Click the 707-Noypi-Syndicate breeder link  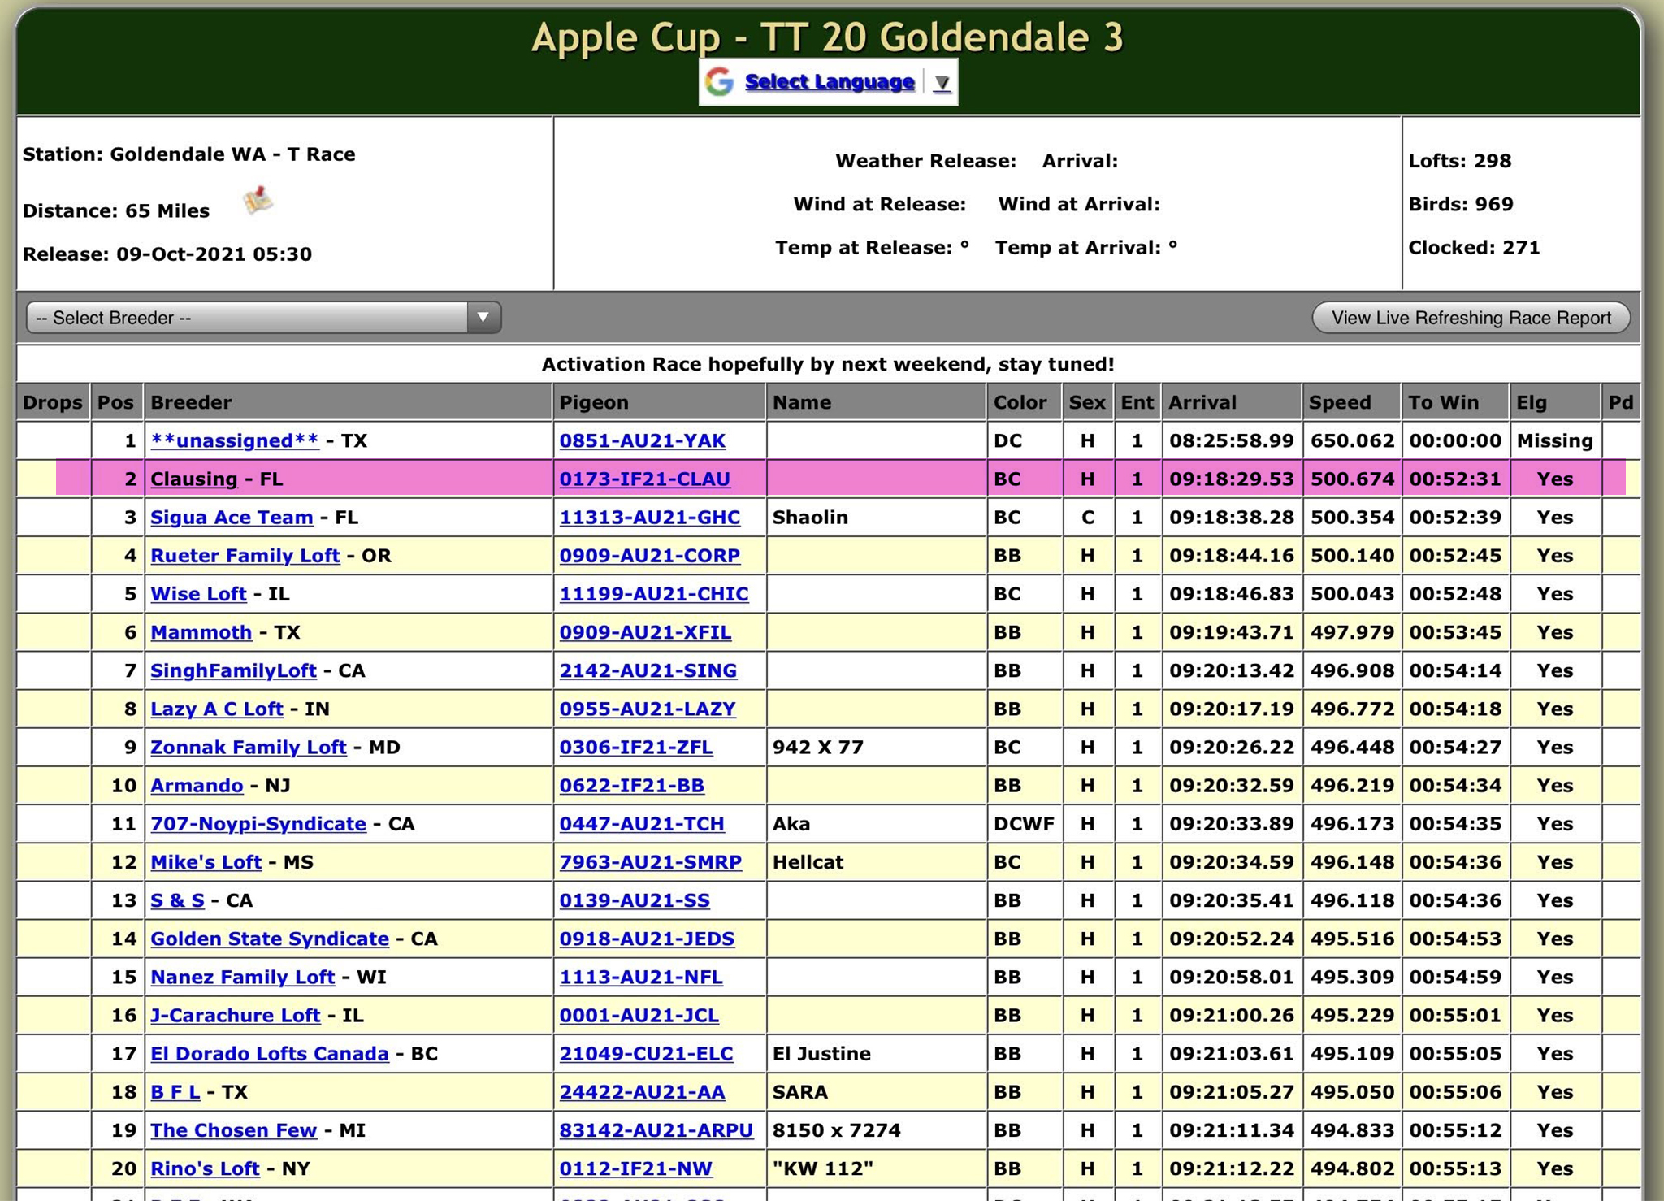258,824
